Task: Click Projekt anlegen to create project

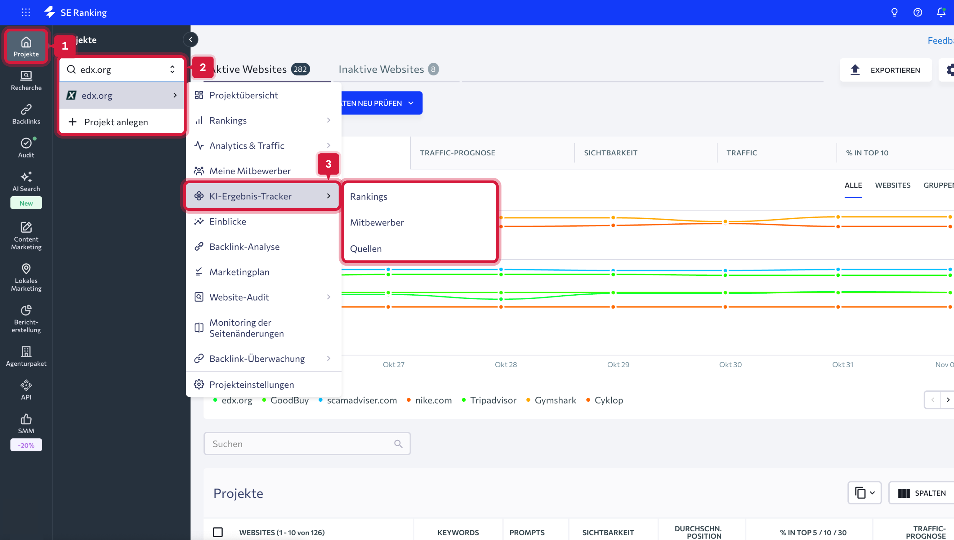Action: click(116, 122)
